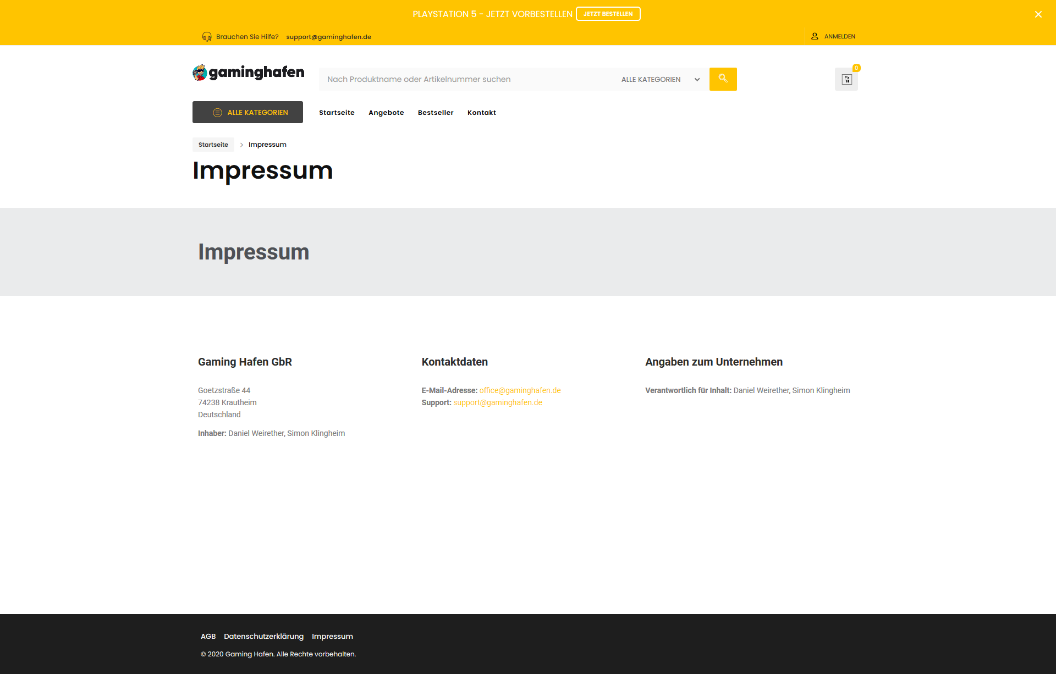This screenshot has height=674, width=1056.
Task: Expand the dark ALLE KATEGORIEN menu button
Action: (248, 112)
